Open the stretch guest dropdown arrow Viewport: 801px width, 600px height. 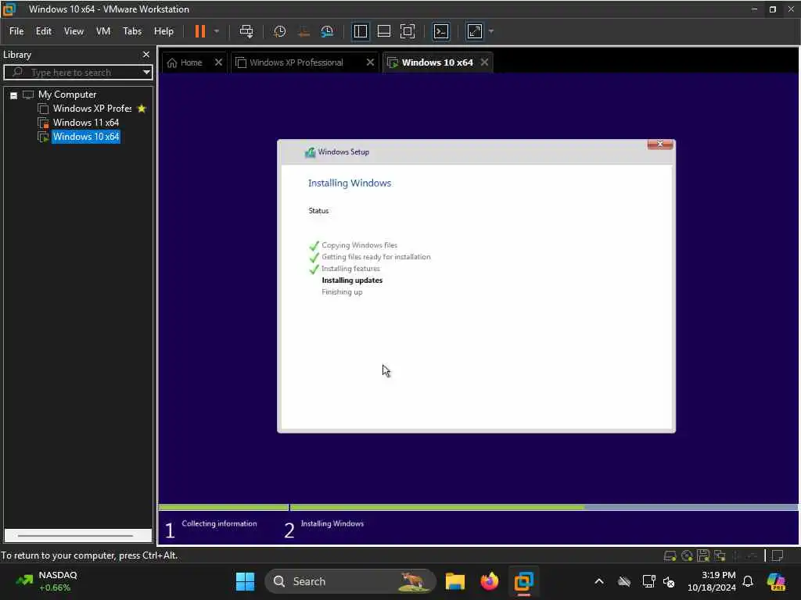491,31
